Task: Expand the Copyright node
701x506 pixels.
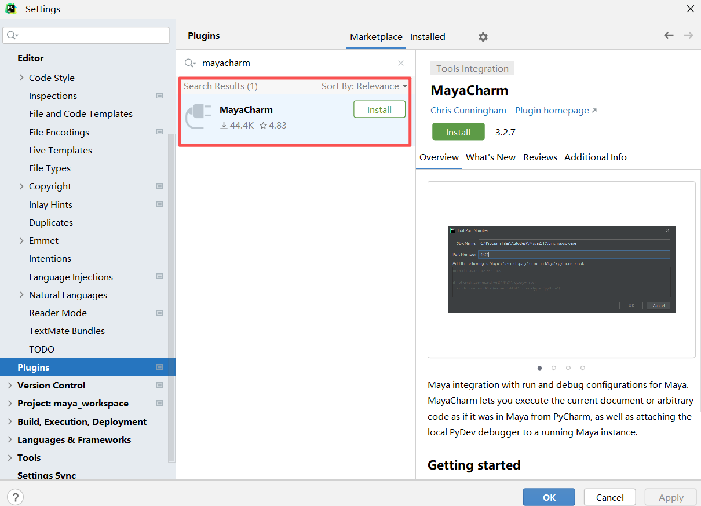Action: [x=21, y=186]
